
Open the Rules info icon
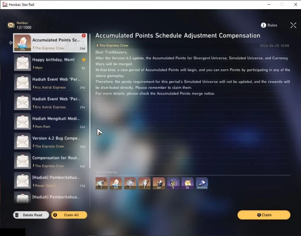[264, 25]
